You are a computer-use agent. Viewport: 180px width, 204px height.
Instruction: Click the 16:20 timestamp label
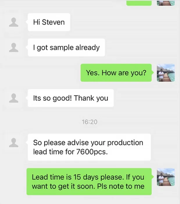[90, 122]
